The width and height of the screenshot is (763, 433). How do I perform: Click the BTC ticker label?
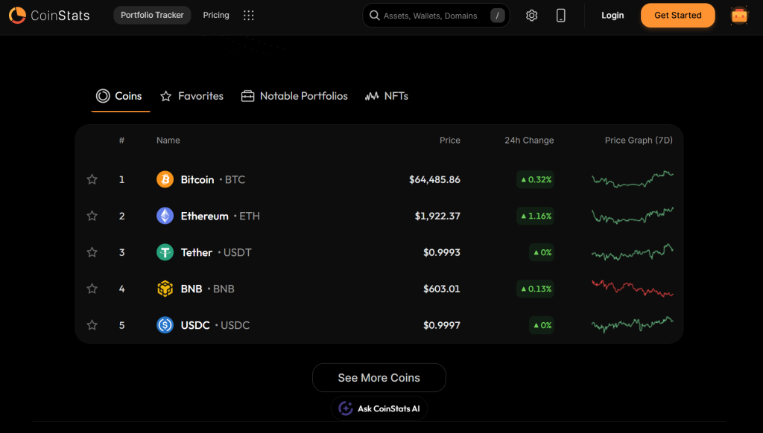(235, 179)
